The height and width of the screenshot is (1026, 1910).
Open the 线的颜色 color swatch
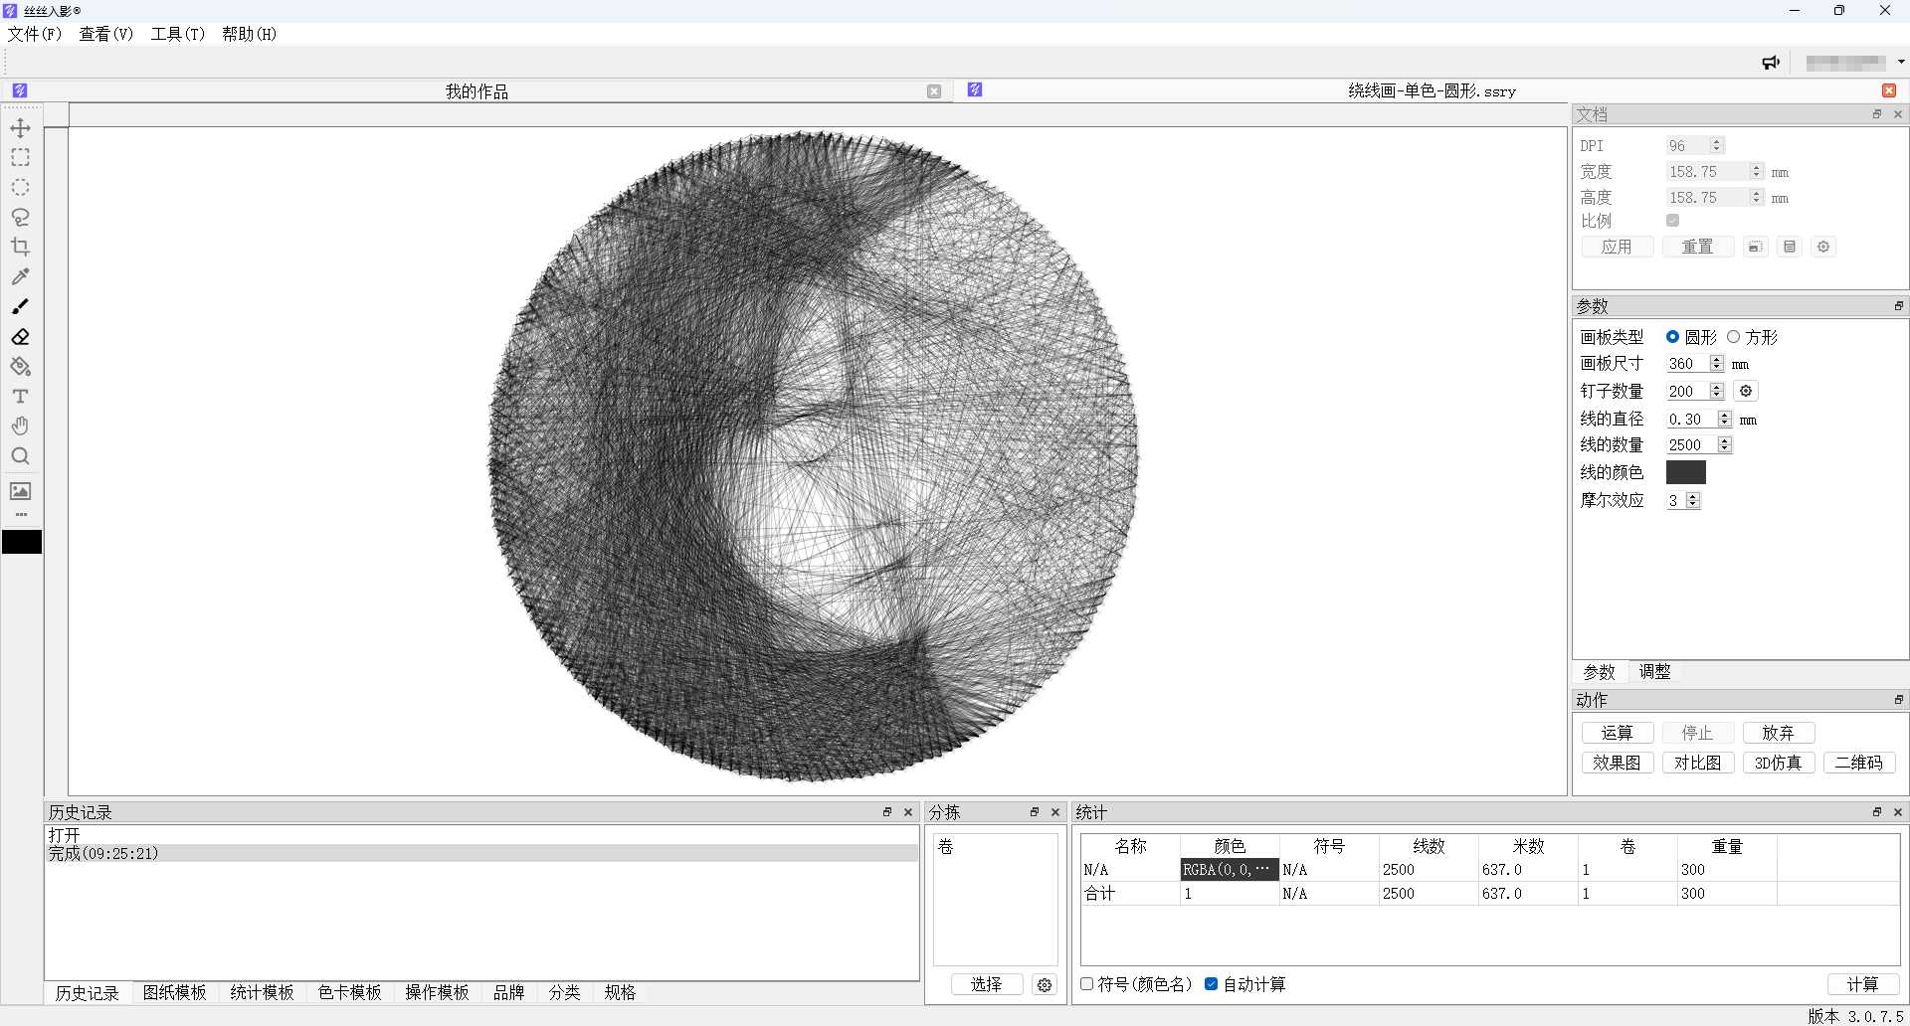1685,472
